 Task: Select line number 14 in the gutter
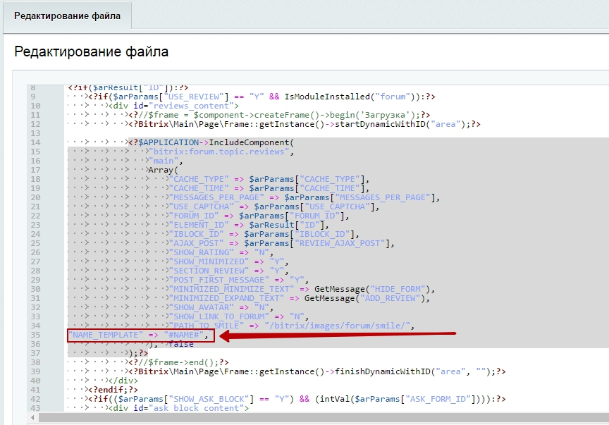[x=35, y=142]
